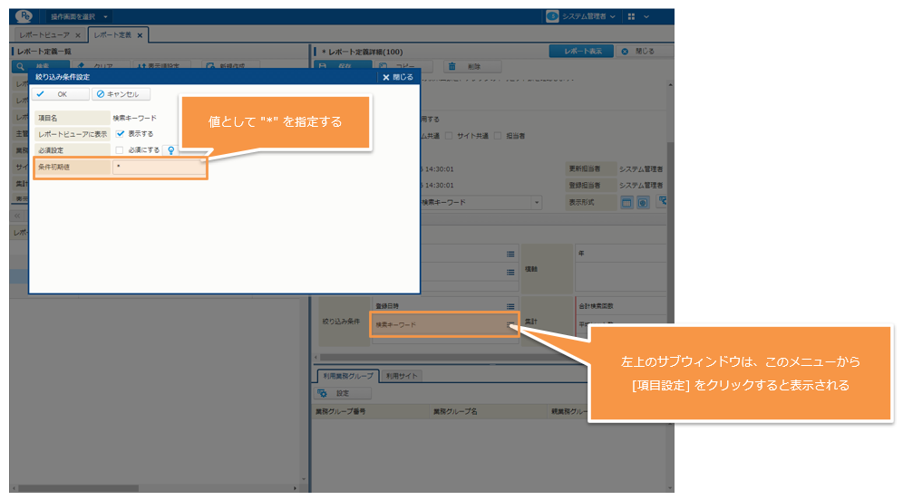
Task: Click the キャンセル button
Action: 122,94
